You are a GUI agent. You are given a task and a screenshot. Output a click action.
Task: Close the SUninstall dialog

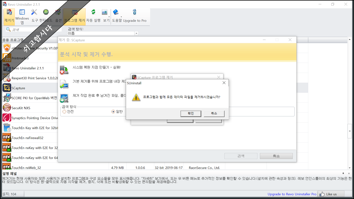[x=224, y=83]
